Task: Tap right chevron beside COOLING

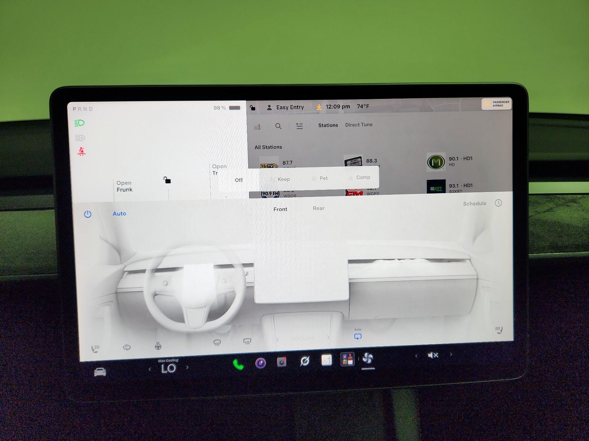Action: 328,338
